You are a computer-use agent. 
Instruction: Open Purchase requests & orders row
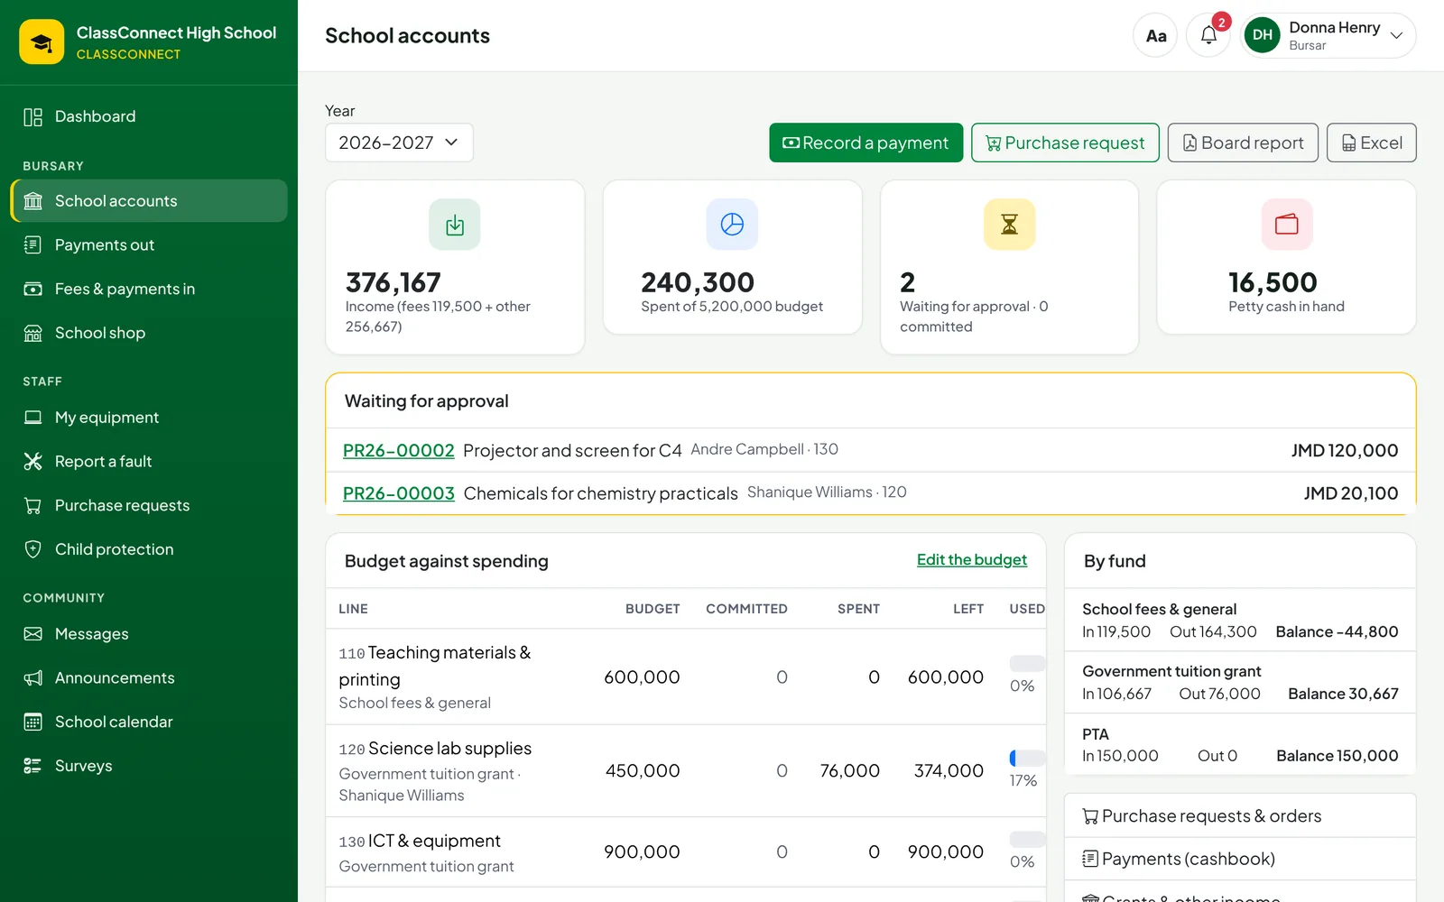click(1240, 815)
